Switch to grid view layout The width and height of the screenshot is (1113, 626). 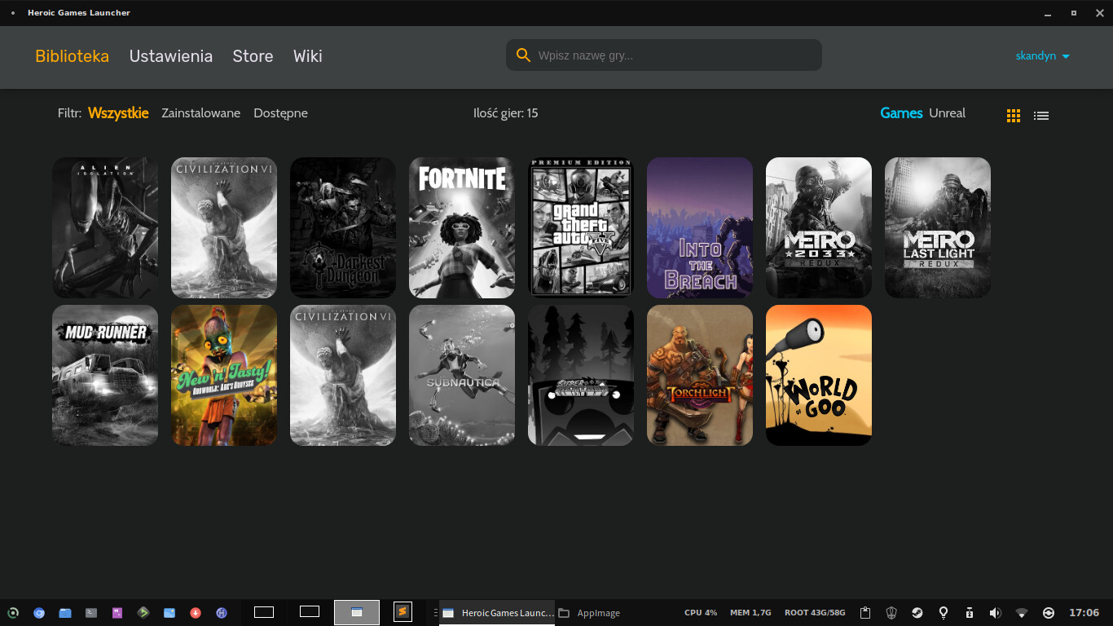[x=1014, y=116]
